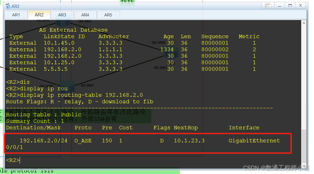Image resolution: width=314 pixels, height=174 pixels.
Task: Click AdvRouter 1.1.1.1 entry
Action: click(x=110, y=49)
